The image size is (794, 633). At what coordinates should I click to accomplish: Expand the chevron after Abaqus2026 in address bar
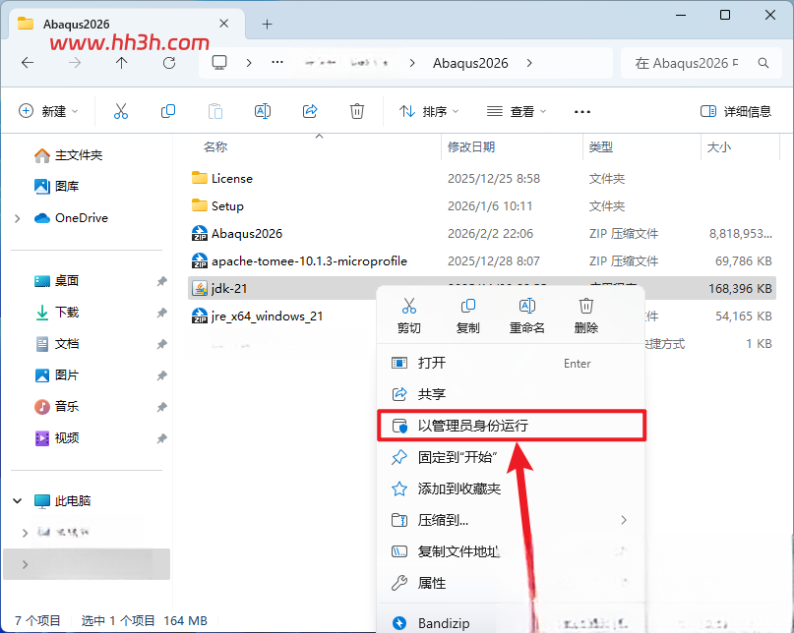point(529,63)
